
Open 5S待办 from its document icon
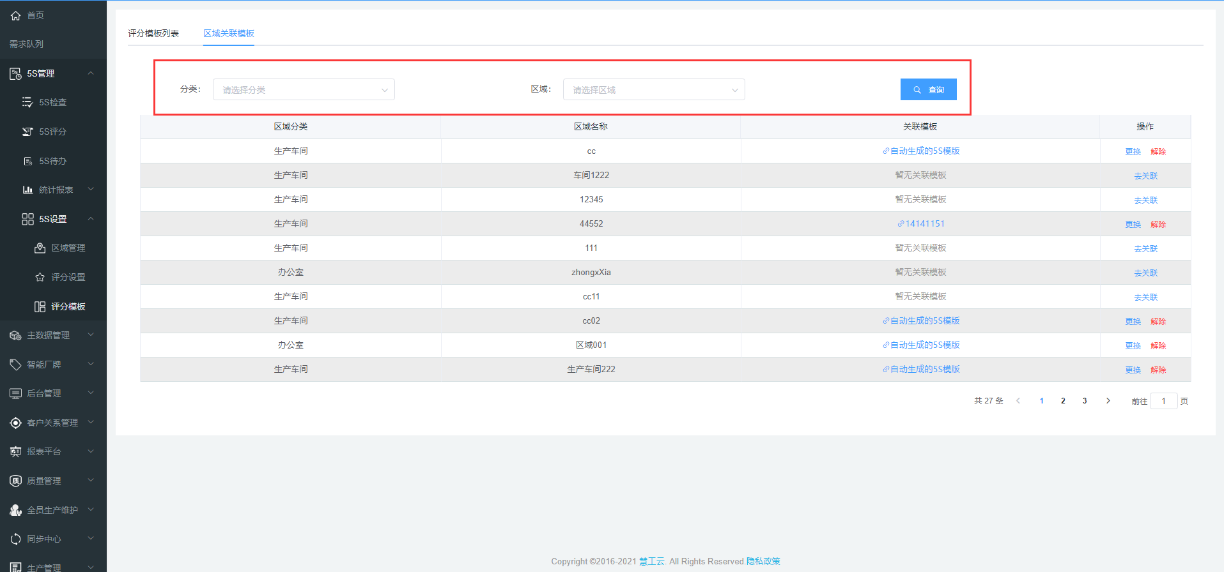(x=27, y=161)
